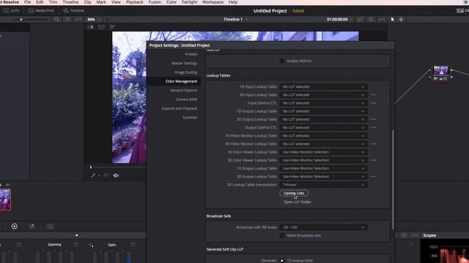Open the Playback menu

click(134, 2)
